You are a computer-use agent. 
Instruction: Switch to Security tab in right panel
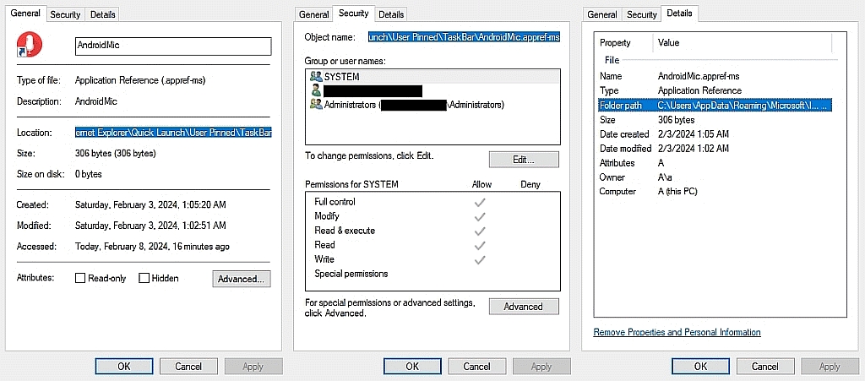click(642, 15)
